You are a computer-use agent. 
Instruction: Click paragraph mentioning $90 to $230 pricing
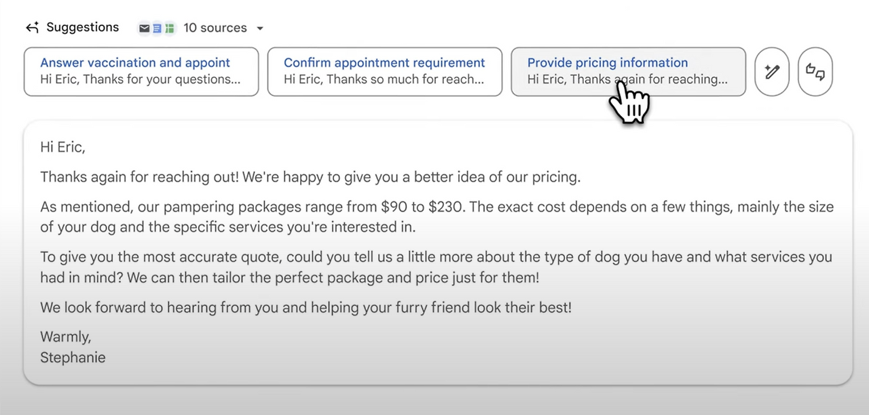tap(434, 217)
